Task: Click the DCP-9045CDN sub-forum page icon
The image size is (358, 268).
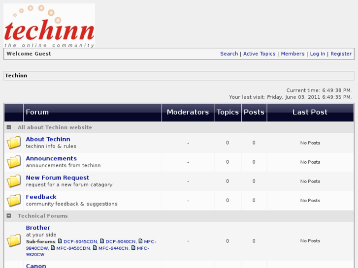Action: pyautogui.click(x=60, y=241)
